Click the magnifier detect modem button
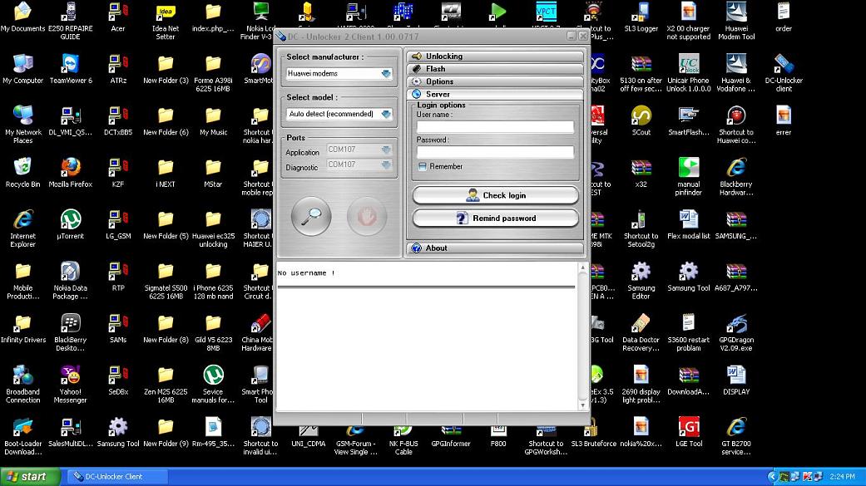The height and width of the screenshot is (486, 866). click(311, 217)
